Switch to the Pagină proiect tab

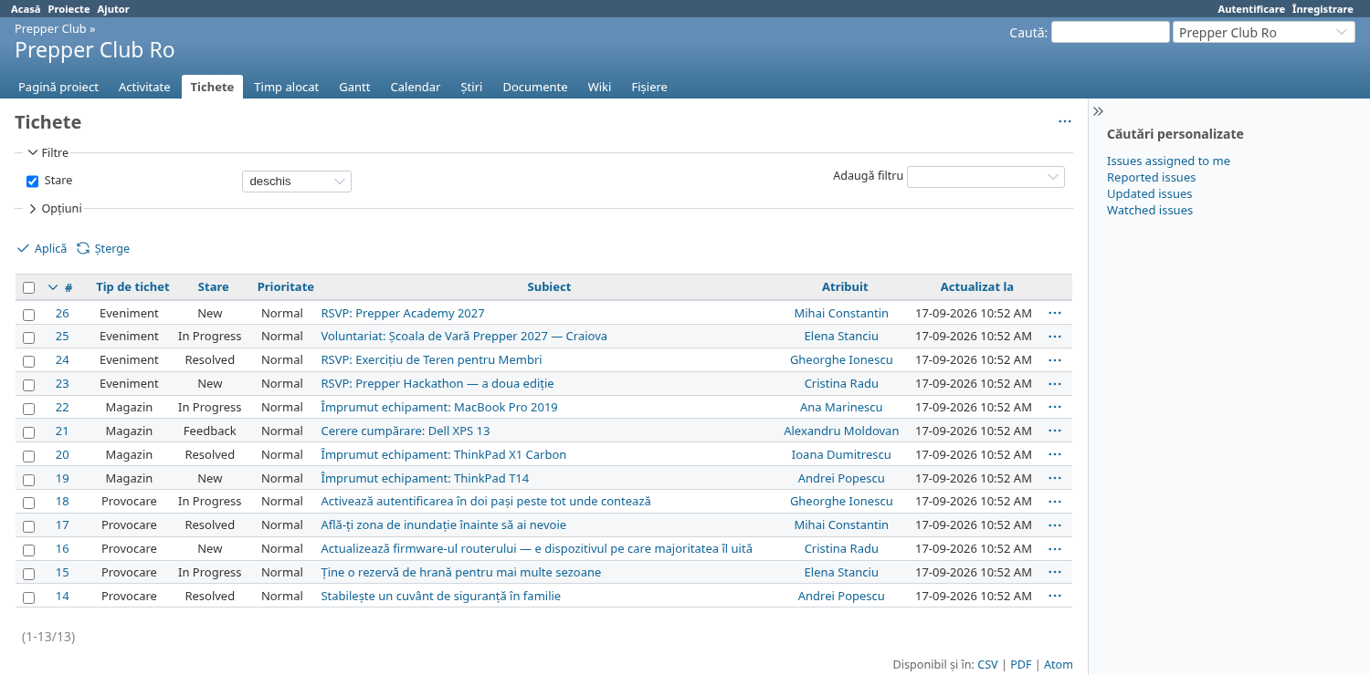[58, 88]
